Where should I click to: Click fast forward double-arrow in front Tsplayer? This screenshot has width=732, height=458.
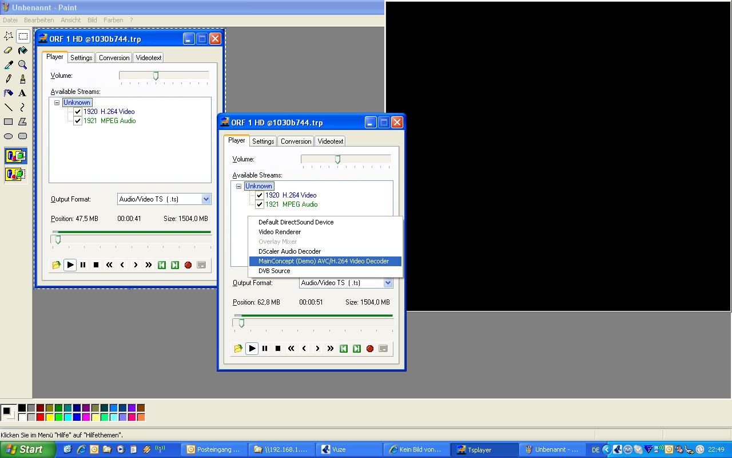coord(331,348)
